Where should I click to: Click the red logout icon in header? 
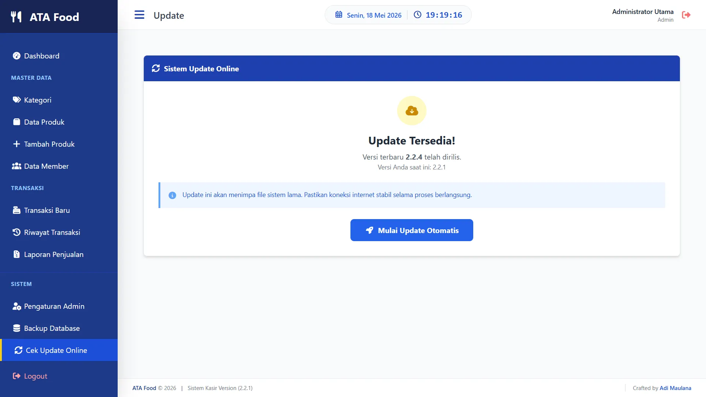point(686,15)
